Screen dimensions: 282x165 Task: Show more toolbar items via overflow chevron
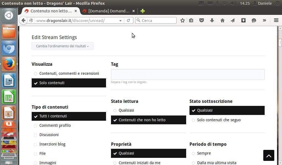pyautogui.click(x=264, y=20)
